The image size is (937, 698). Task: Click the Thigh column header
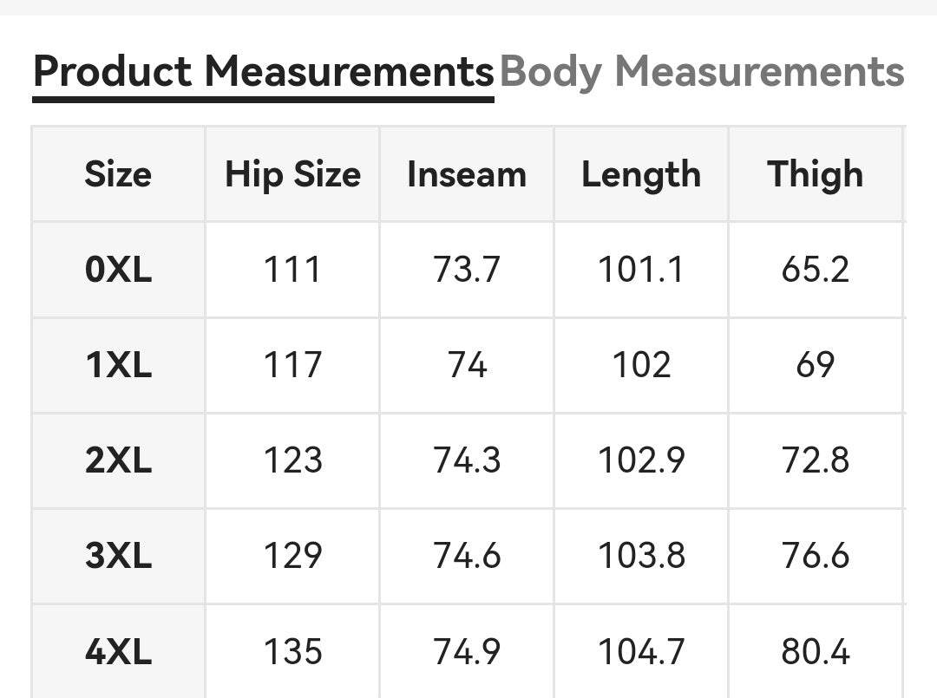(x=815, y=174)
